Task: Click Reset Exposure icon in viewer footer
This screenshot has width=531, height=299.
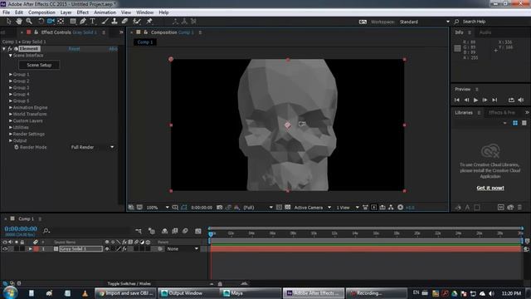Action: pyautogui.click(x=400, y=207)
